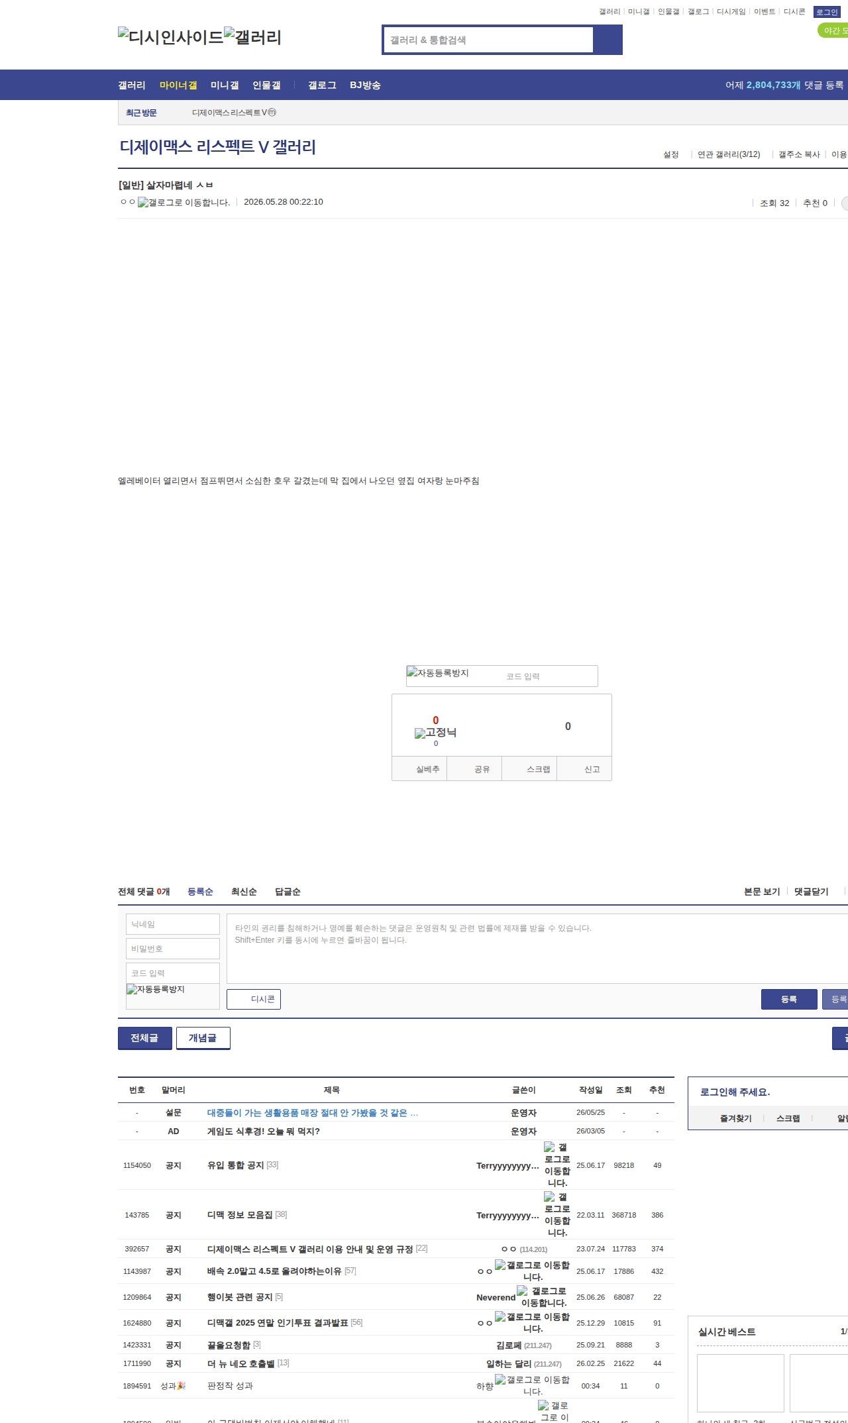Click the 로그인 button in the top bar
The image size is (848, 1423).
coord(827,12)
